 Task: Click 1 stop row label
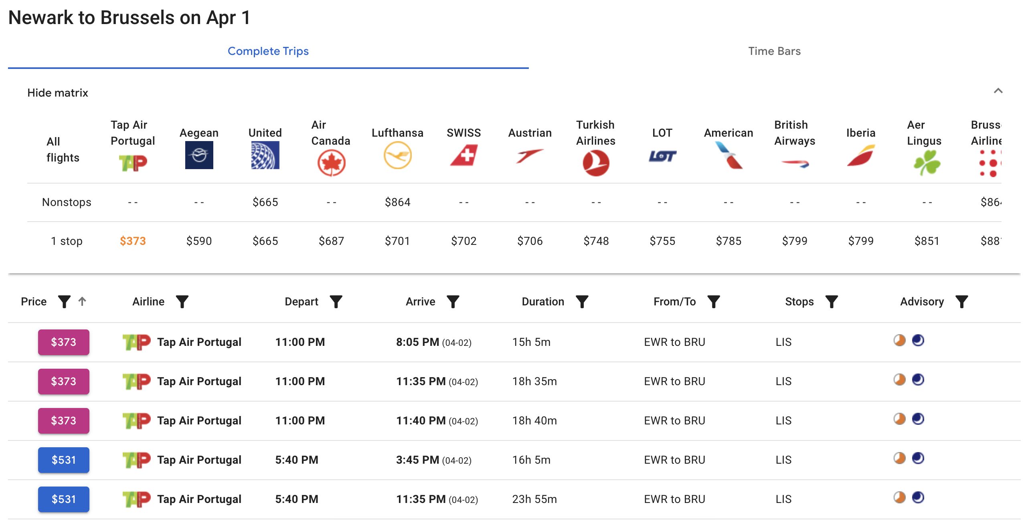[x=67, y=241]
